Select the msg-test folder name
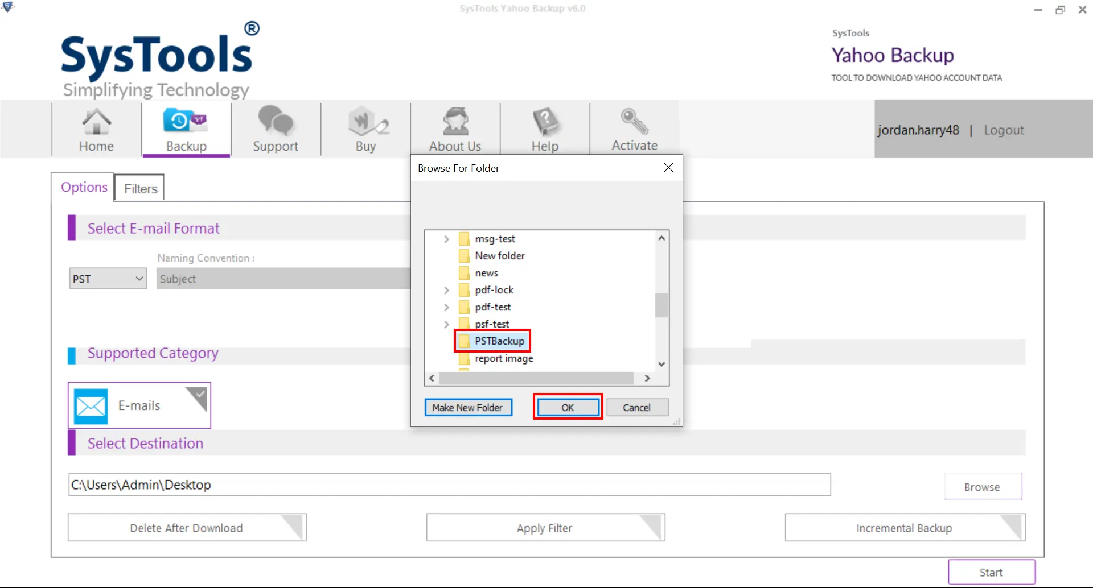The width and height of the screenshot is (1093, 588). click(495, 239)
